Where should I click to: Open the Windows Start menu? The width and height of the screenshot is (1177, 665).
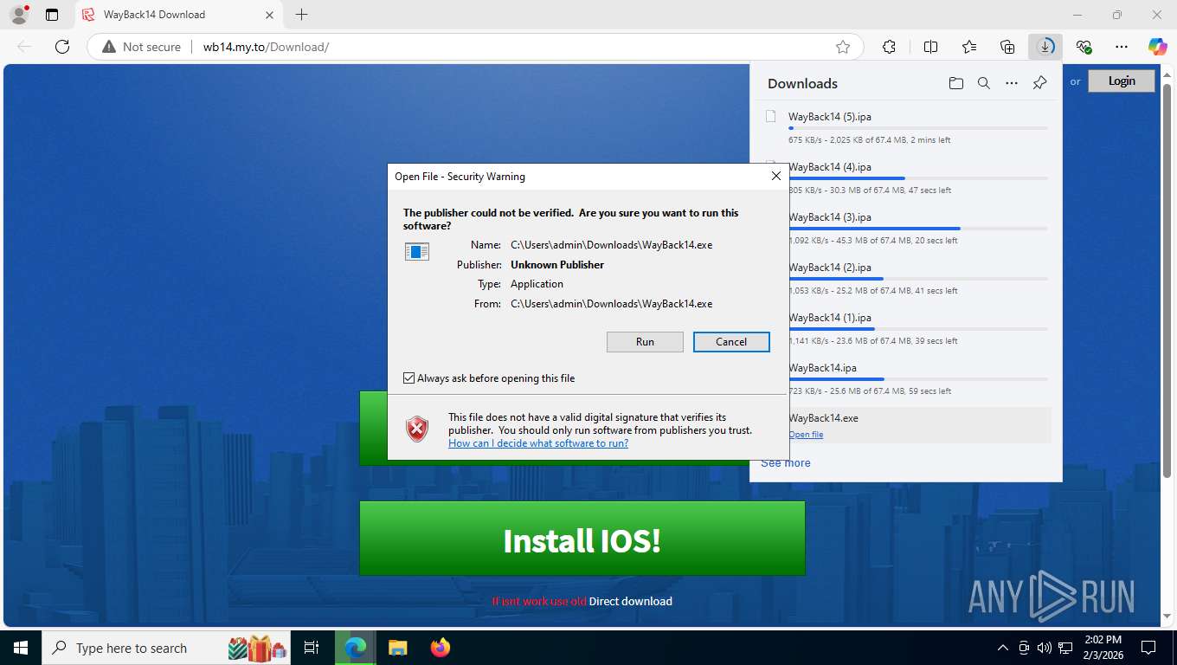point(20,648)
